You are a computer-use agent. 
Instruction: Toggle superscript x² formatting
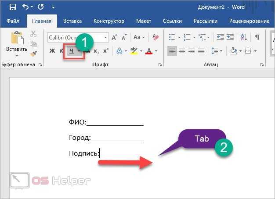pos(106,51)
